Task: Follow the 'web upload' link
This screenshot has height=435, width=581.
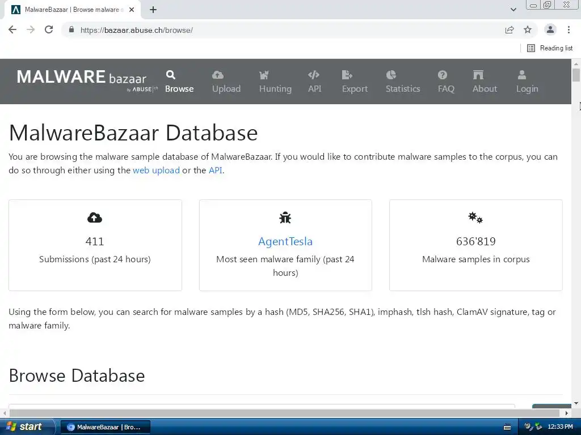Action: (156, 170)
